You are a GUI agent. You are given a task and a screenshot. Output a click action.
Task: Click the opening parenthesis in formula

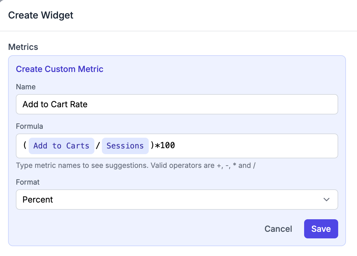25,146
